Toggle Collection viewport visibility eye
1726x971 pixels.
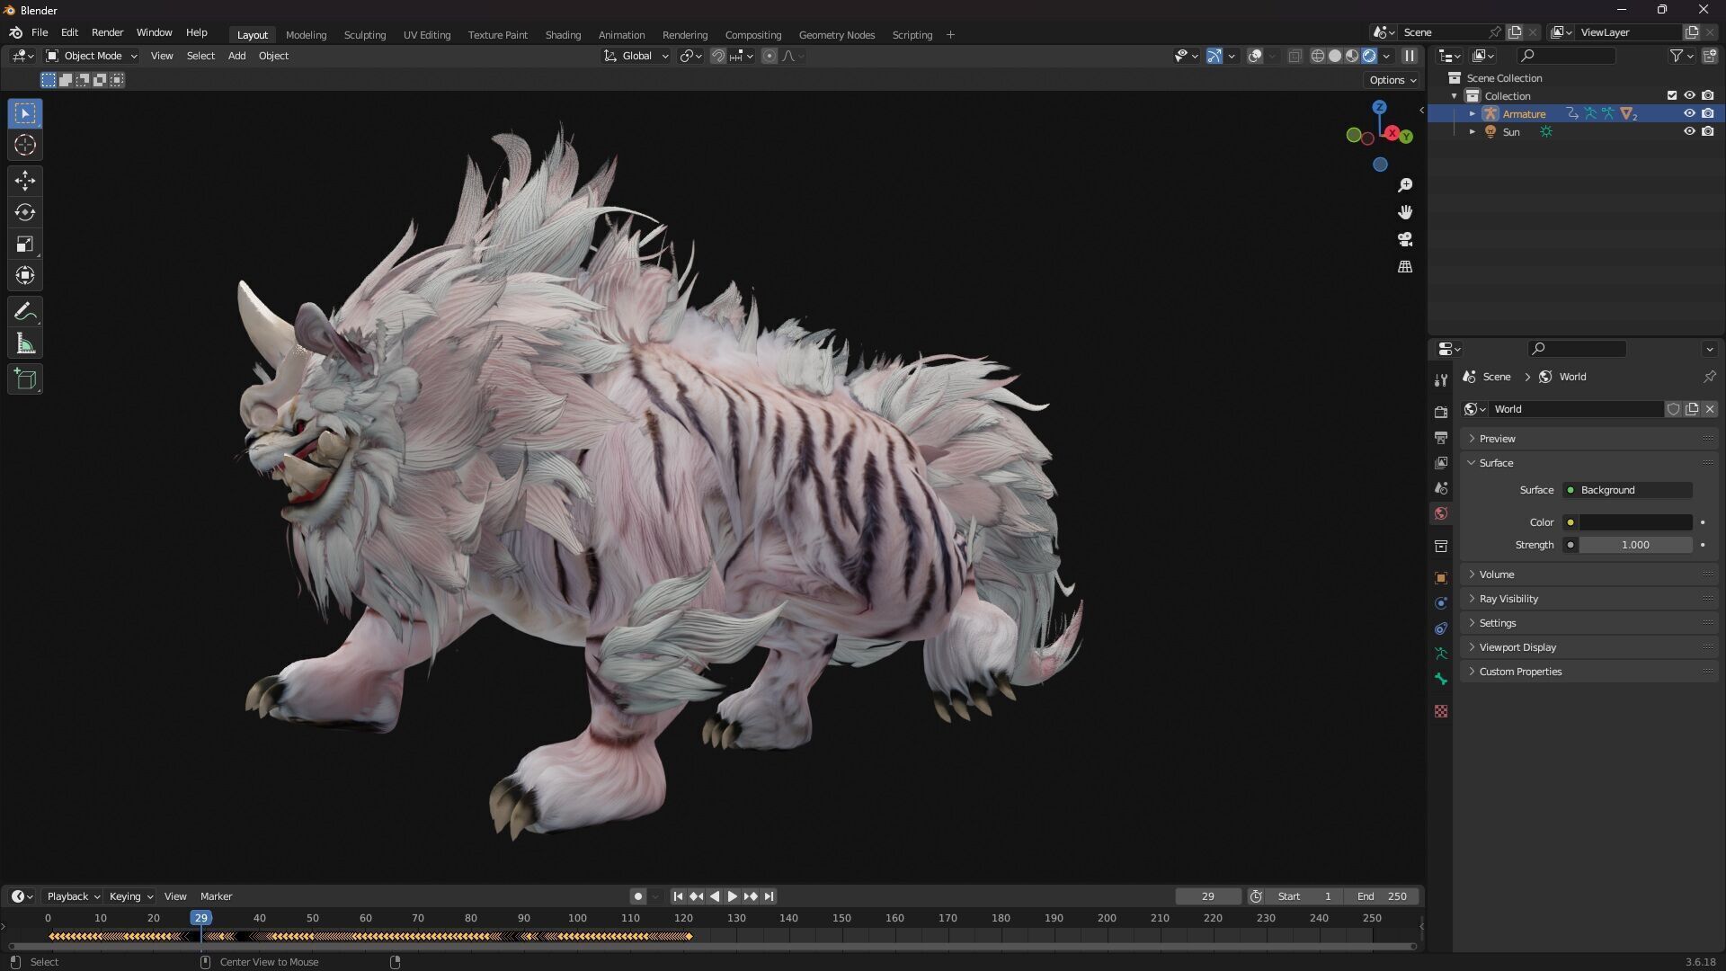(x=1689, y=95)
